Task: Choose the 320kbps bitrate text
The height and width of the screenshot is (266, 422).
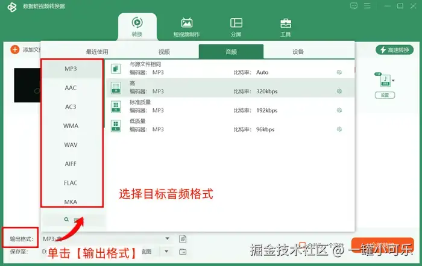Action: (x=266, y=91)
